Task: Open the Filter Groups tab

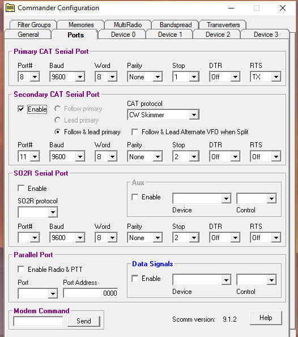Action: point(34,25)
